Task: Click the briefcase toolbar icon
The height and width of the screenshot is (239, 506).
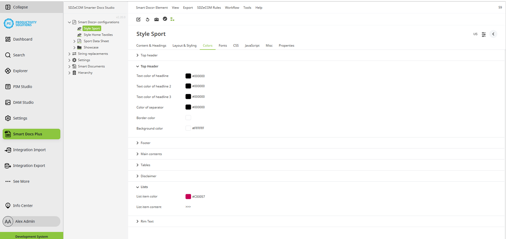Action: [x=156, y=19]
